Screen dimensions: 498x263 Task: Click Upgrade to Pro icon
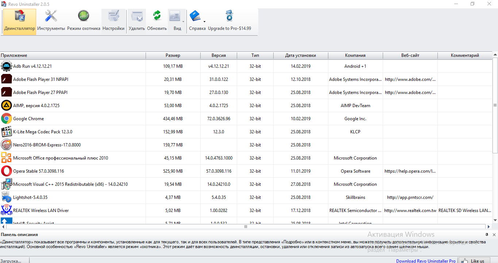(x=229, y=21)
